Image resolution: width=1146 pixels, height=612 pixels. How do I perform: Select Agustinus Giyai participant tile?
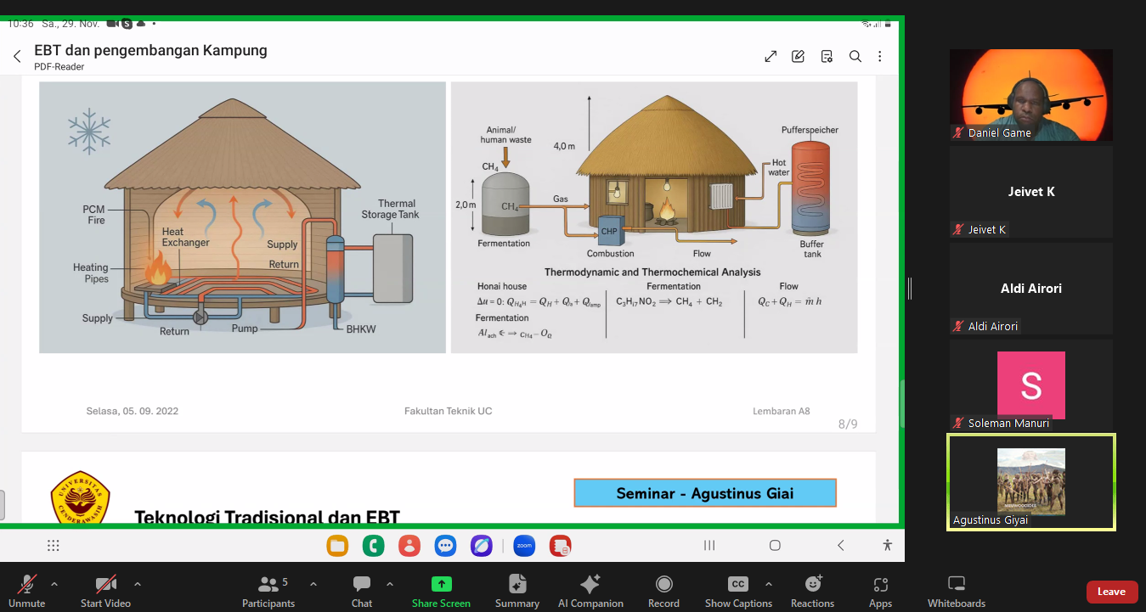(x=1031, y=482)
